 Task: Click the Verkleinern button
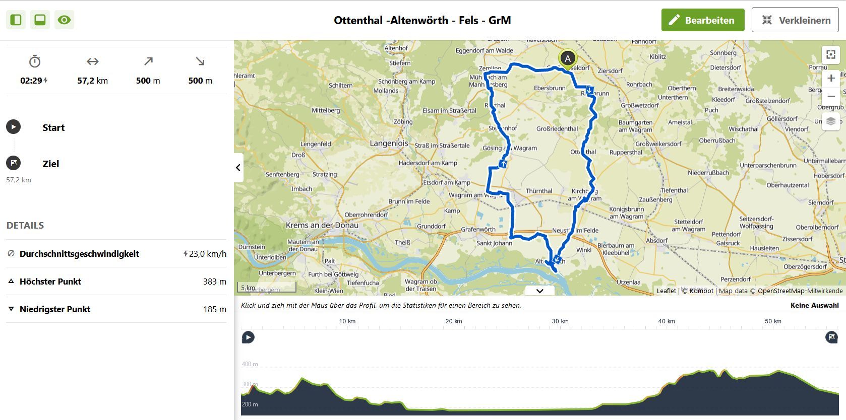795,20
